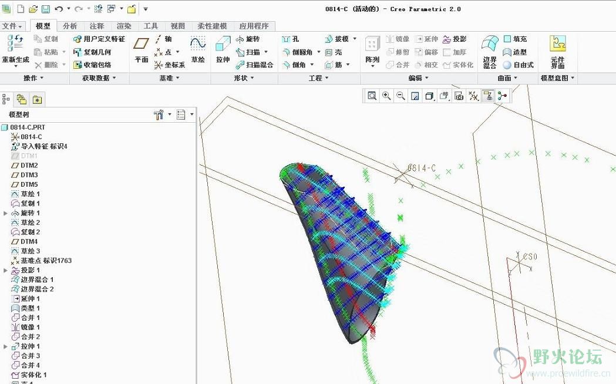Select 边界混合 1 in model tree
This screenshot has height=384, width=616.
point(32,279)
